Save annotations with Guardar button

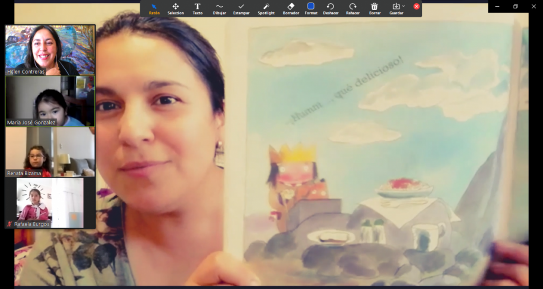(x=395, y=8)
